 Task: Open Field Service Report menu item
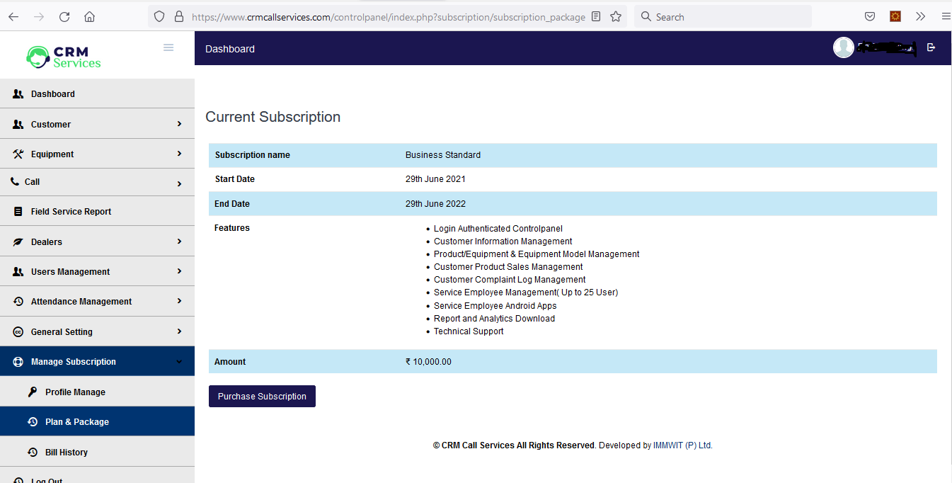[97, 211]
